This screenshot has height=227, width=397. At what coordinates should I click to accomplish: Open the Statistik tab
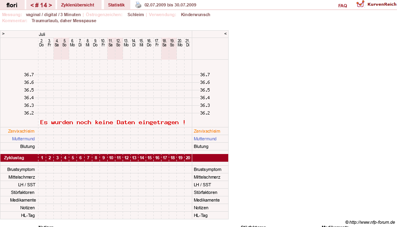(x=116, y=5)
